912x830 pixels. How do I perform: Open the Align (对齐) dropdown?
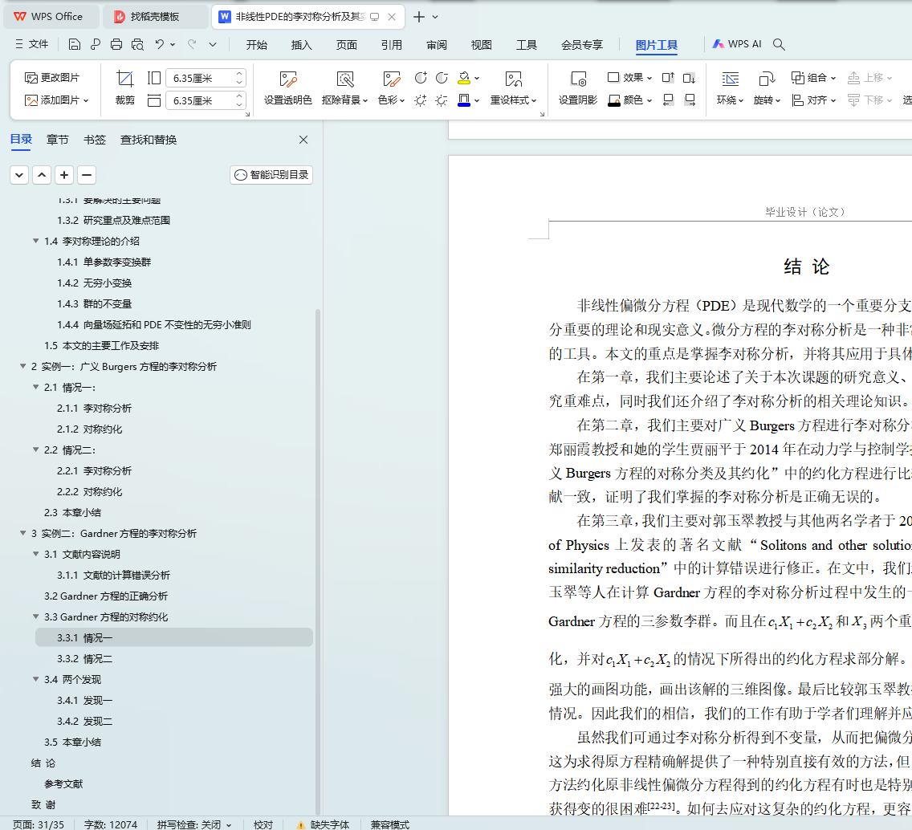[814, 100]
